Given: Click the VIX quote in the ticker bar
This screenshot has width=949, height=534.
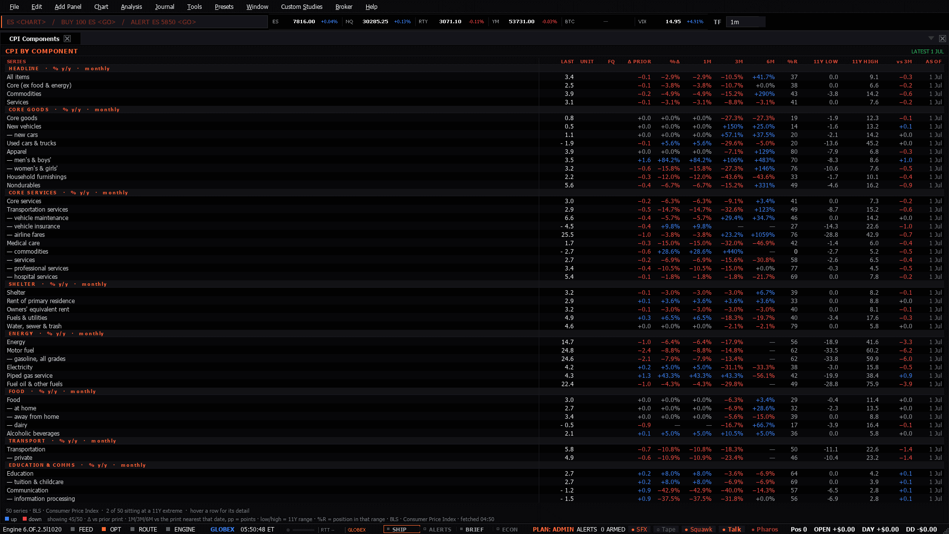Looking at the screenshot, I should [671, 22].
